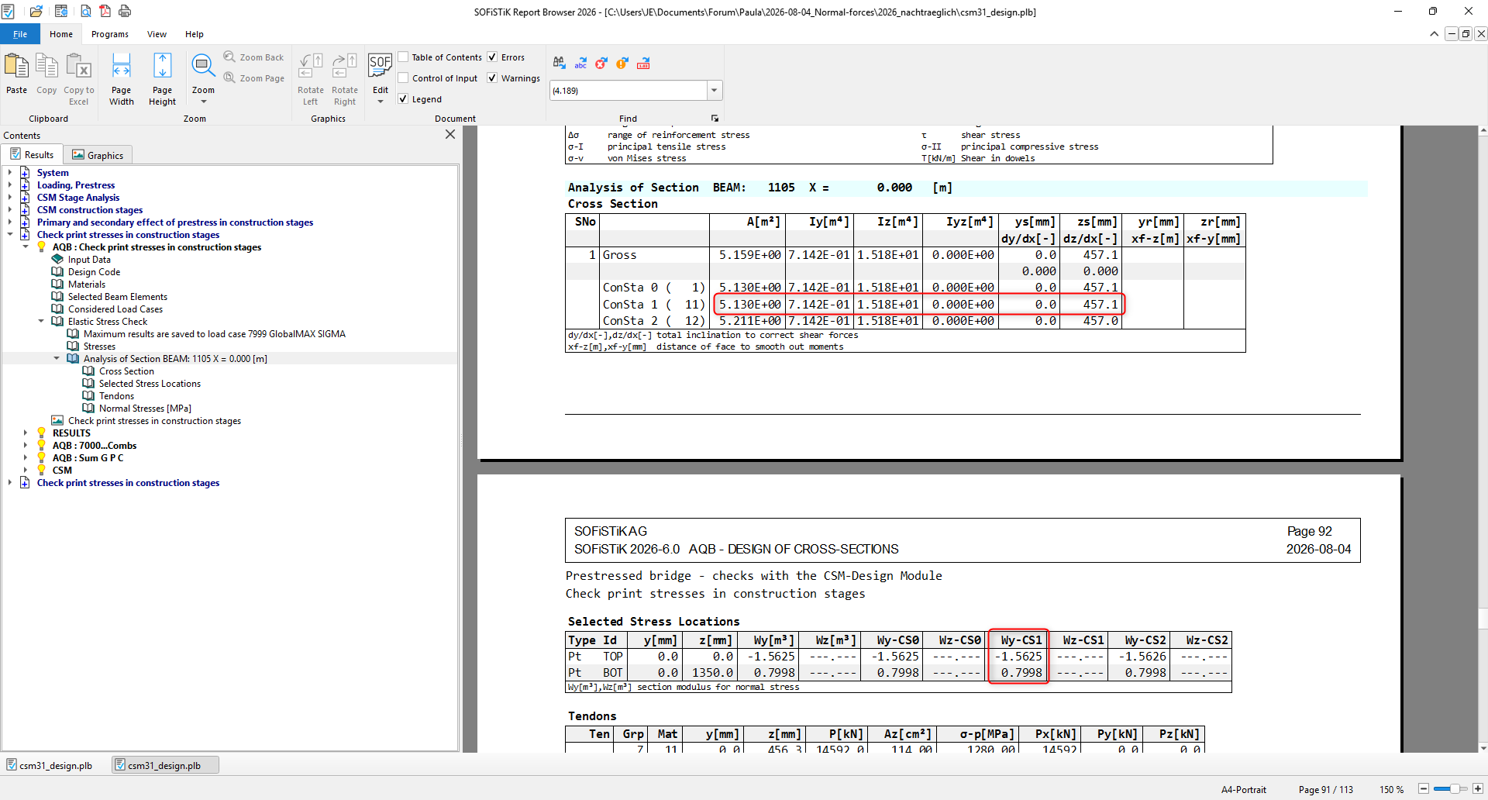The height and width of the screenshot is (800, 1488).
Task: Select Normal Stresses [MPa] tree entry
Action: pos(145,409)
